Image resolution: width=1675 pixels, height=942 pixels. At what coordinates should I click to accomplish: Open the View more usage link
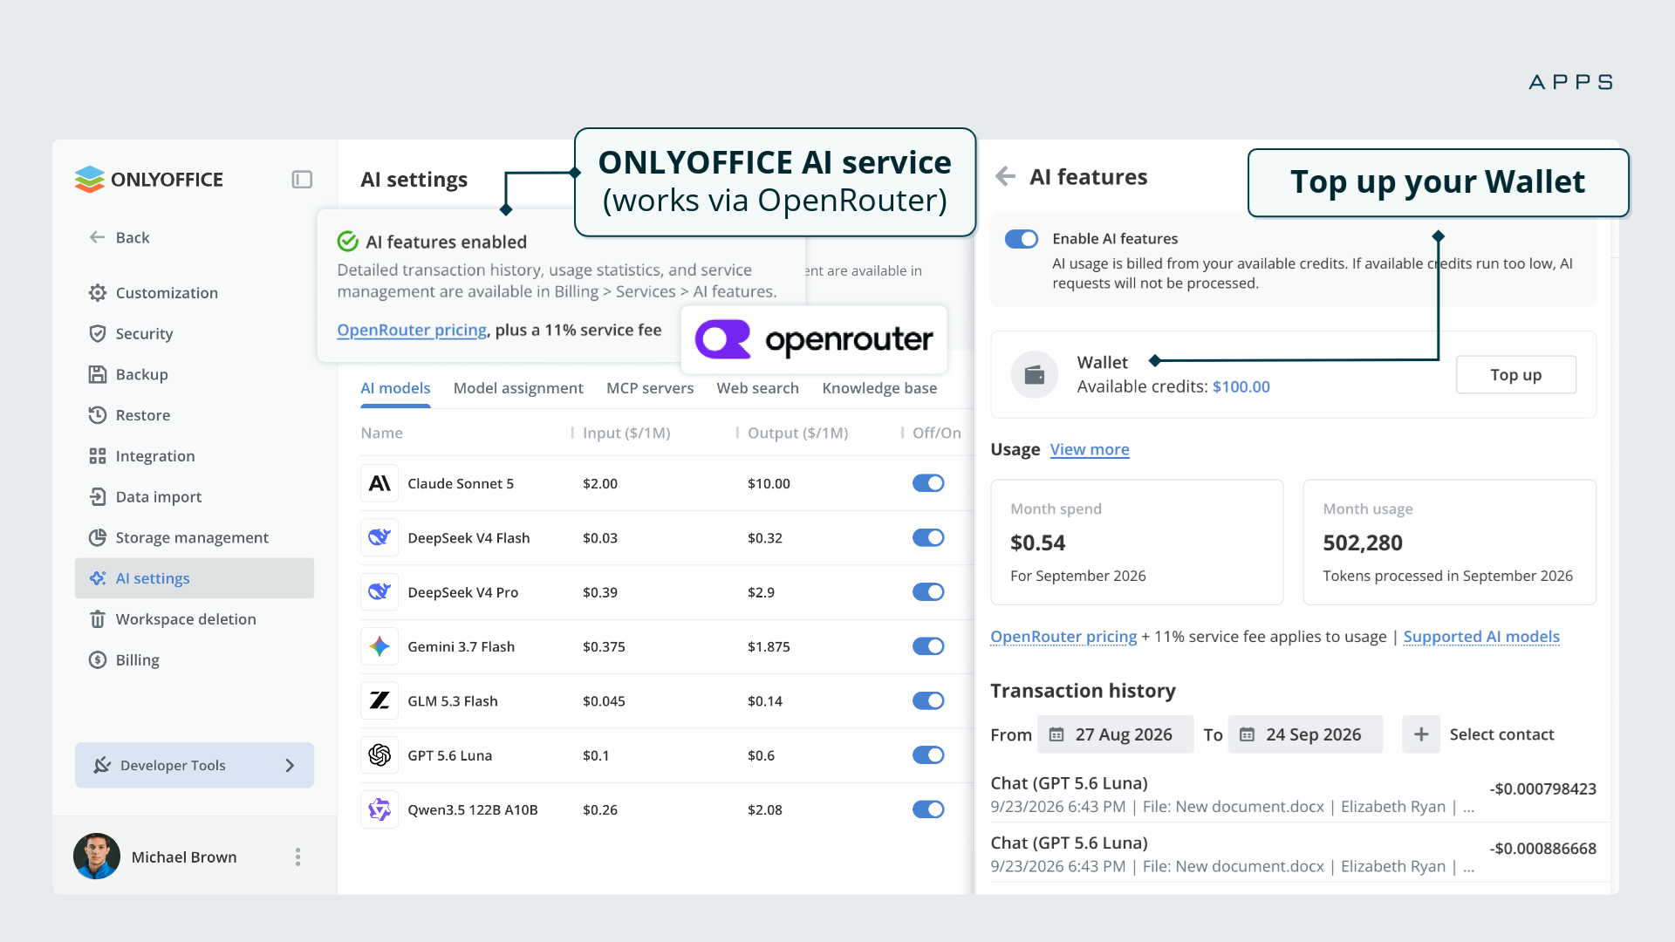1090,449
